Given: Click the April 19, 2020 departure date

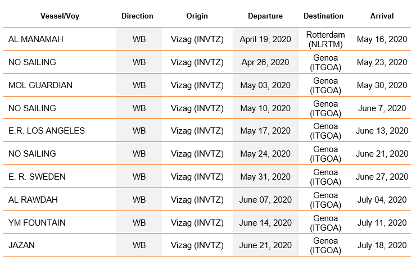Looking at the screenshot, I should (x=265, y=39).
